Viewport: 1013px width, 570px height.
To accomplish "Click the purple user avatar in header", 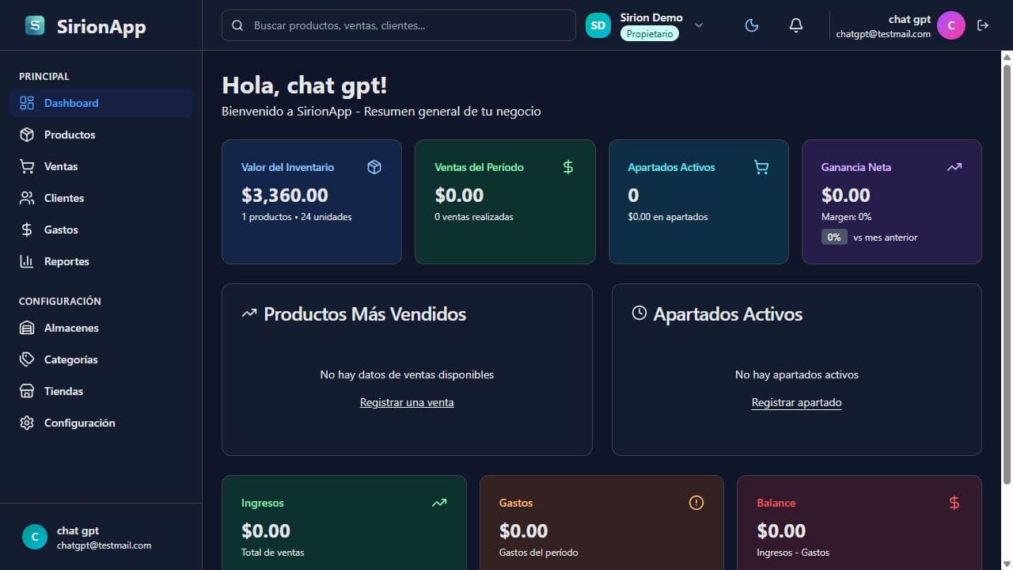I will (x=951, y=25).
